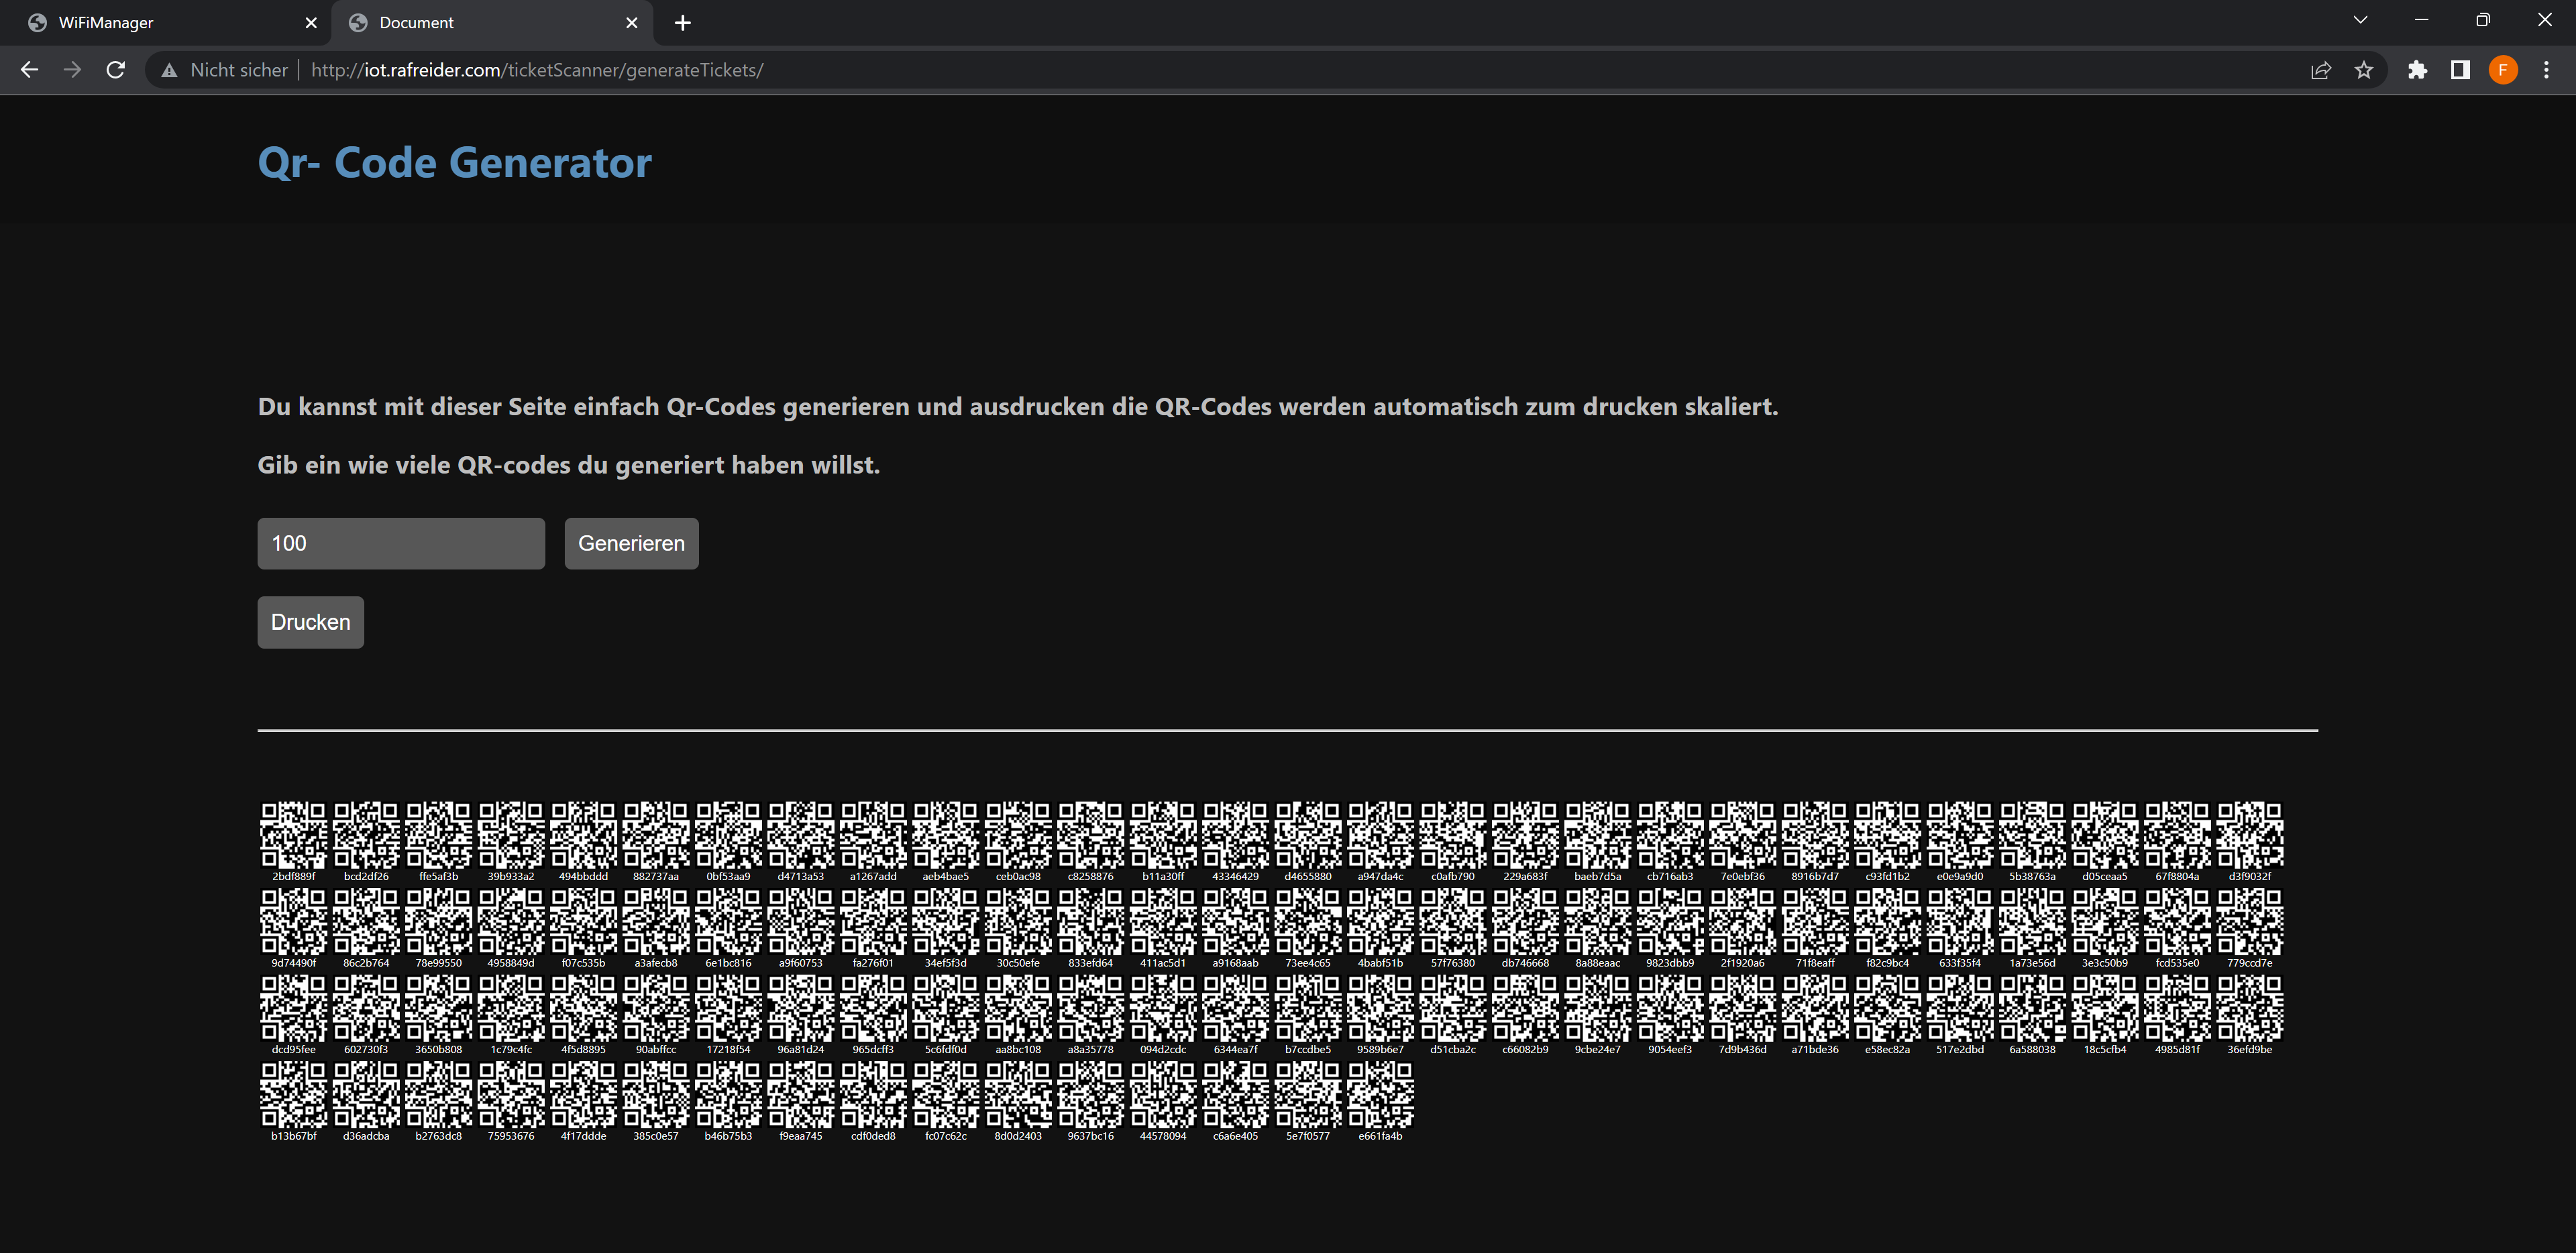Open the Extensions puzzle icon
Screen dimensions: 2576x1253
(2418, 70)
